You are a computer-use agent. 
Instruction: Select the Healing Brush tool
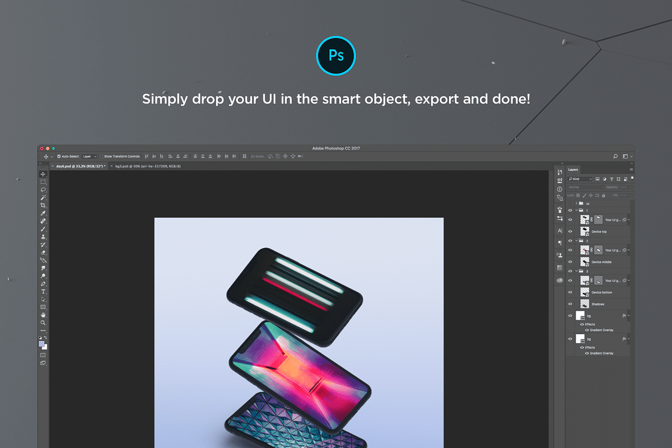(x=43, y=221)
